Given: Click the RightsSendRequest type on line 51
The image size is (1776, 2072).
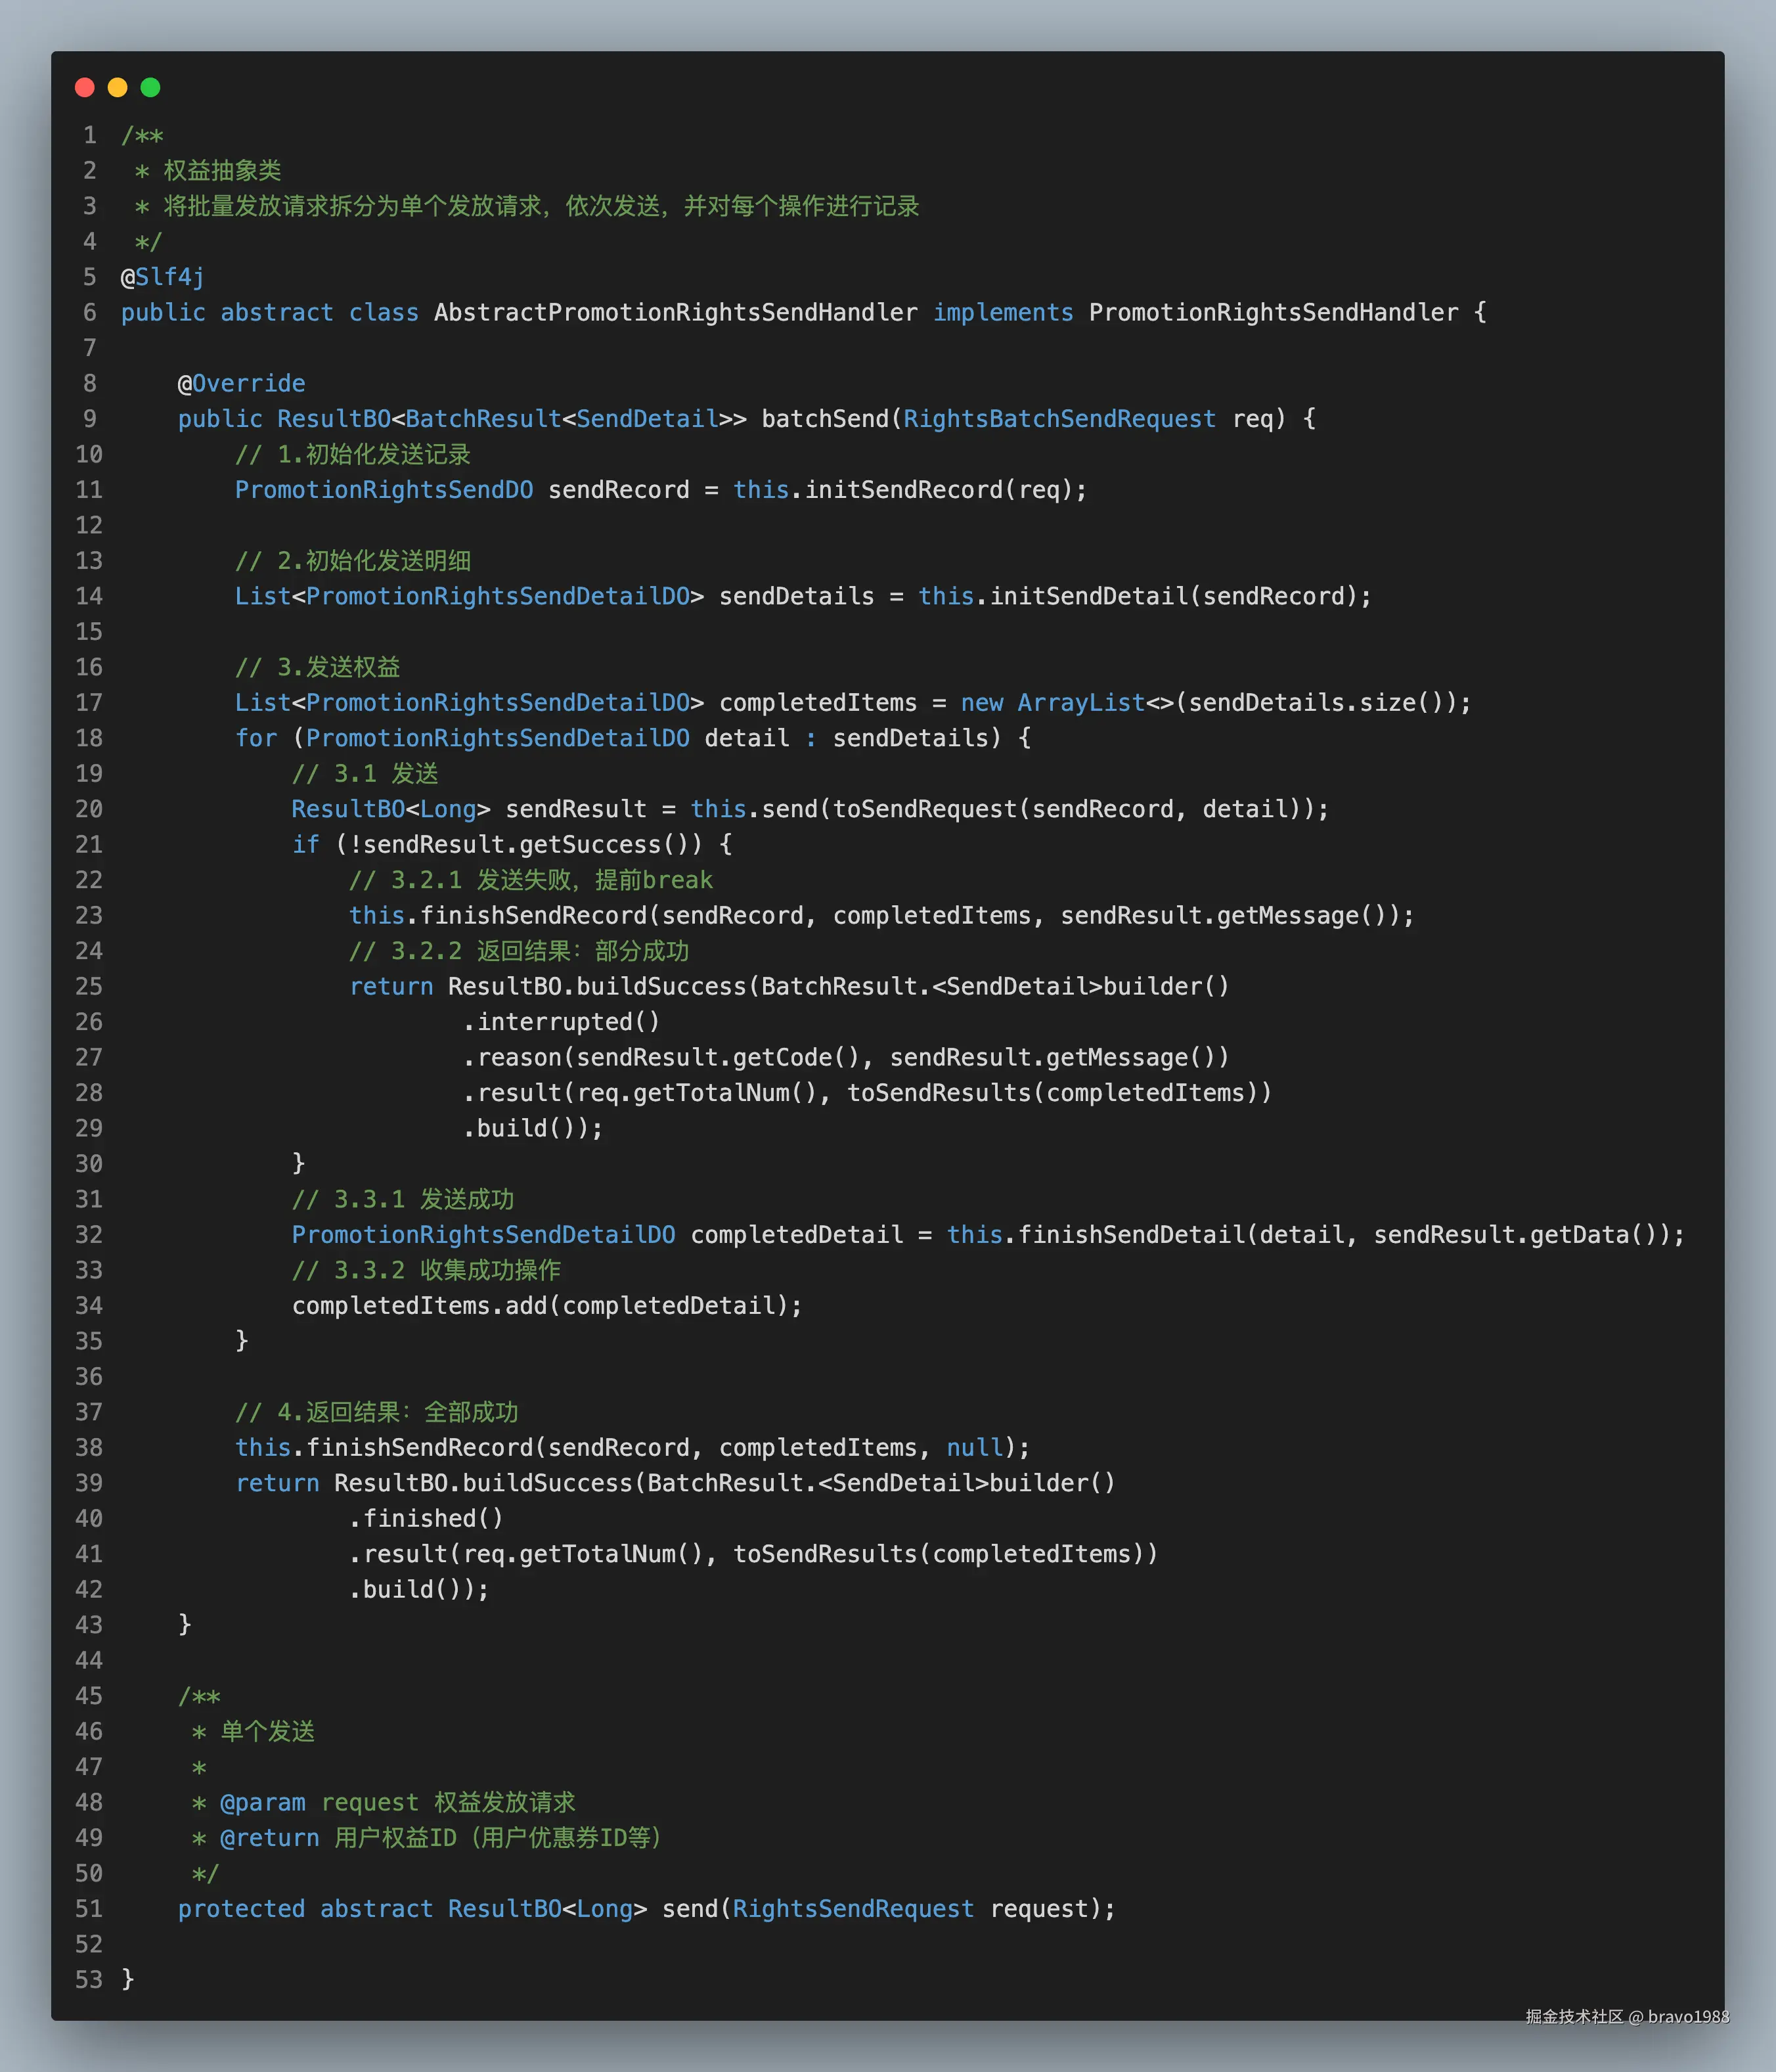Looking at the screenshot, I should tap(853, 1909).
